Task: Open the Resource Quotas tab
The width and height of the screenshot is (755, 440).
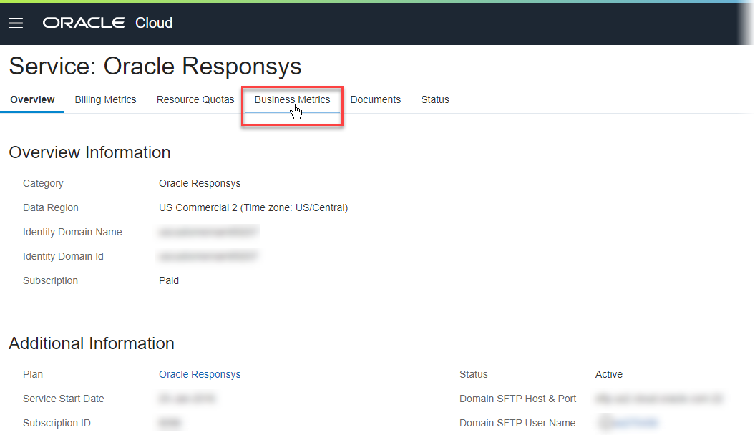Action: [195, 99]
